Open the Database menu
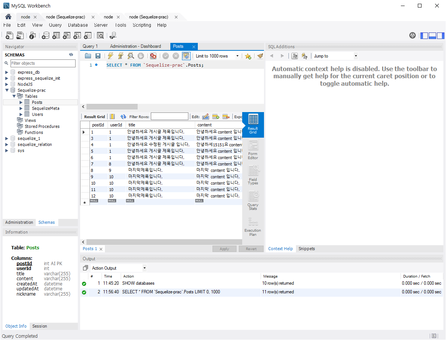 78,25
